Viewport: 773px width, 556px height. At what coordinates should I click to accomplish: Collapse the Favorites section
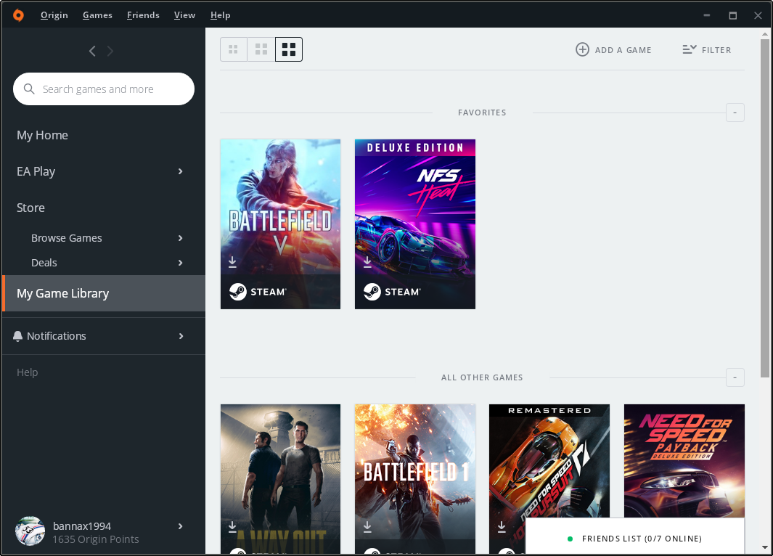point(735,113)
